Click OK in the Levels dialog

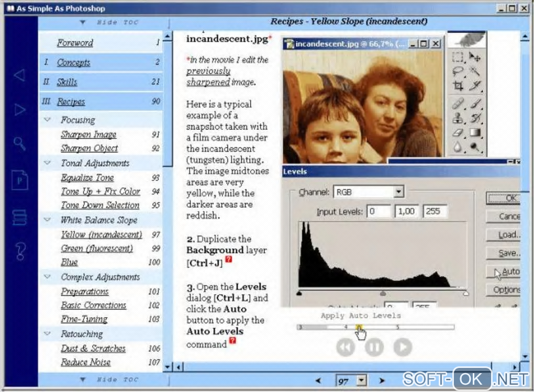pyautogui.click(x=503, y=198)
